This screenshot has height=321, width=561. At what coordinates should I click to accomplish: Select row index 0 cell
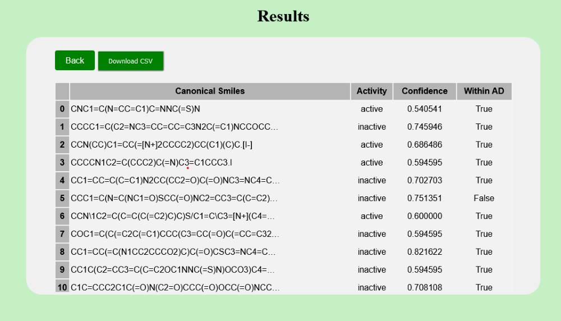(x=62, y=109)
